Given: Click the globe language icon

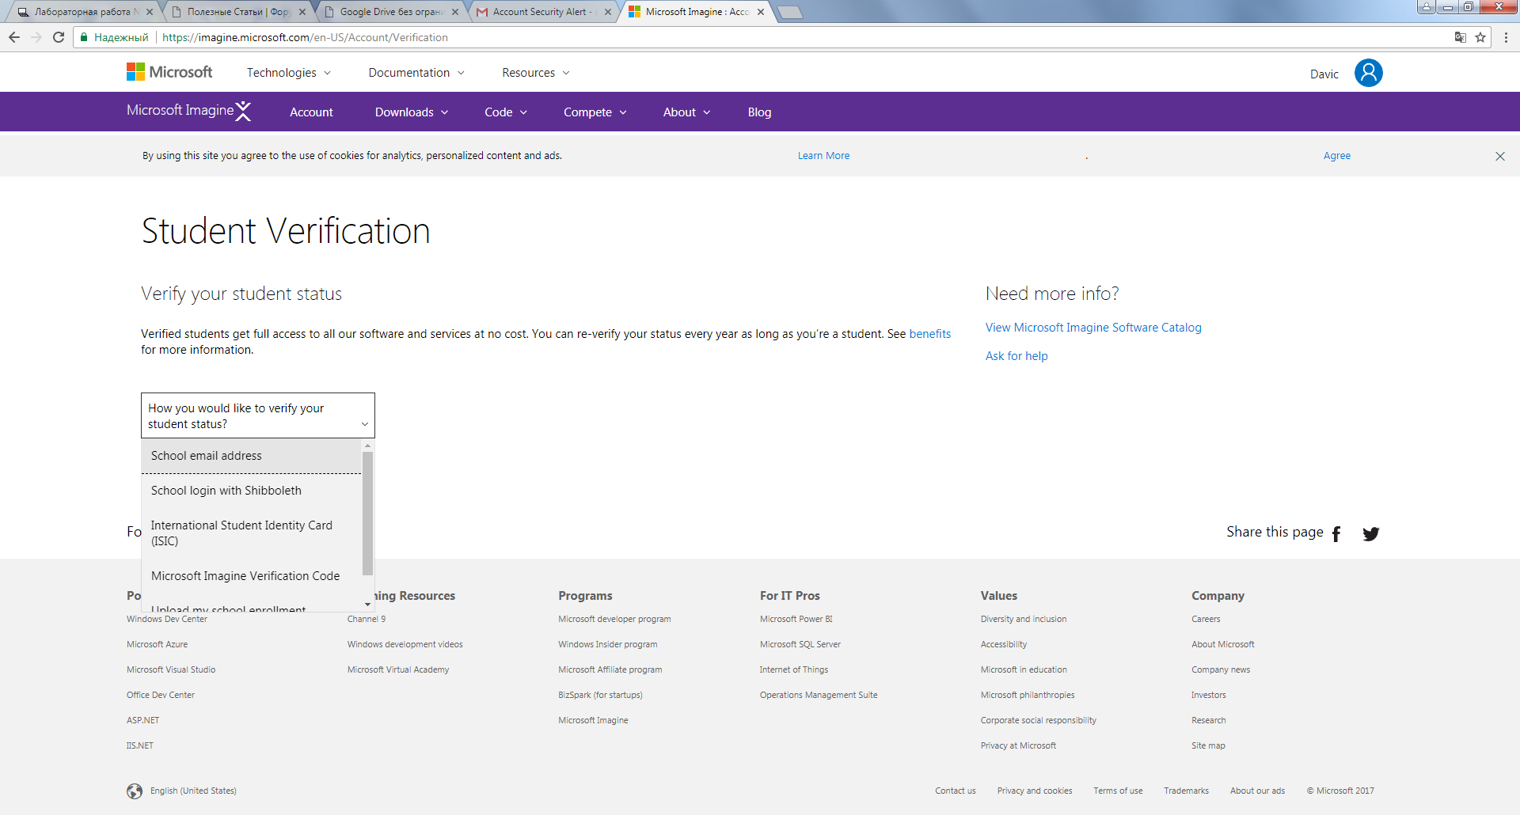Looking at the screenshot, I should pos(135,791).
